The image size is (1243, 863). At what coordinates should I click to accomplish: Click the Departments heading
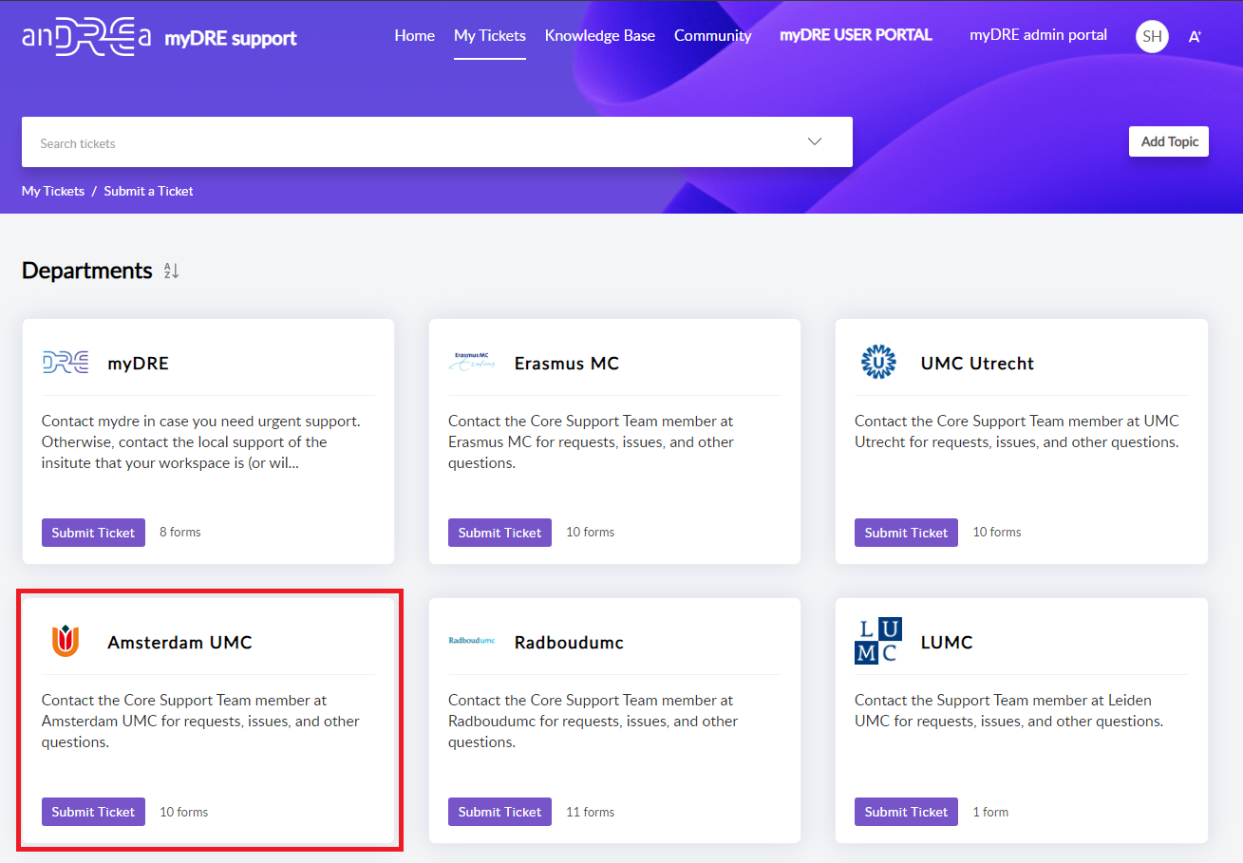pos(87,271)
